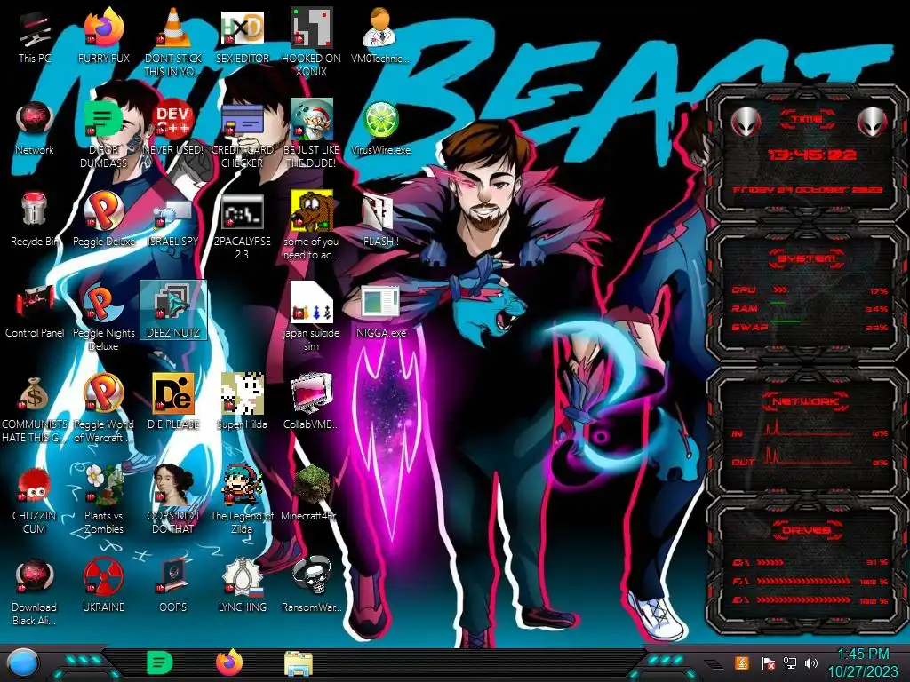910x682 pixels.
Task: Open the DIE PLEASE yellow De icon
Action: point(173,401)
